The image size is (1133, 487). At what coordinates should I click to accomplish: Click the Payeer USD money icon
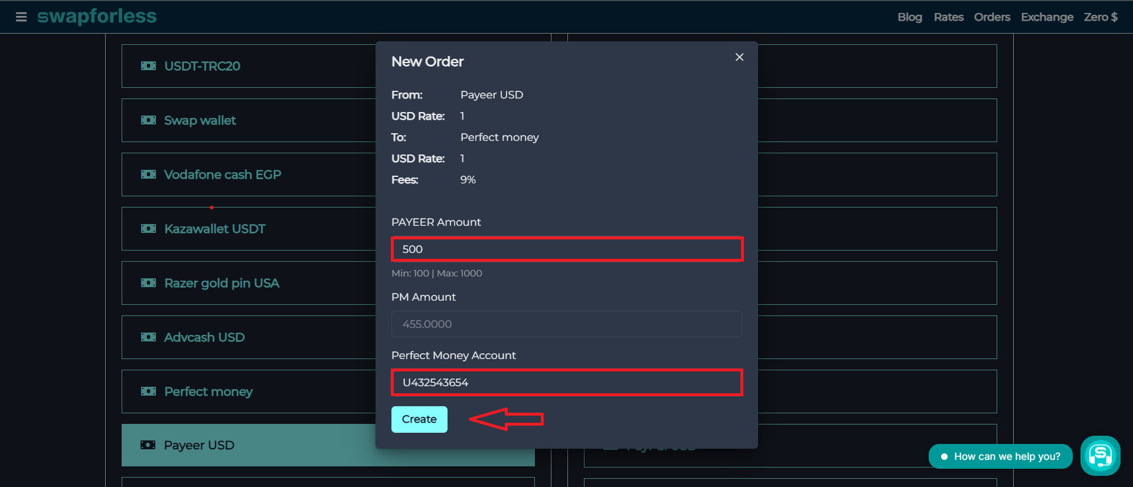click(x=148, y=445)
